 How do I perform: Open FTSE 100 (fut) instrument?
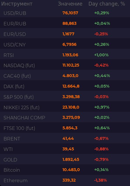[x=19, y=128]
